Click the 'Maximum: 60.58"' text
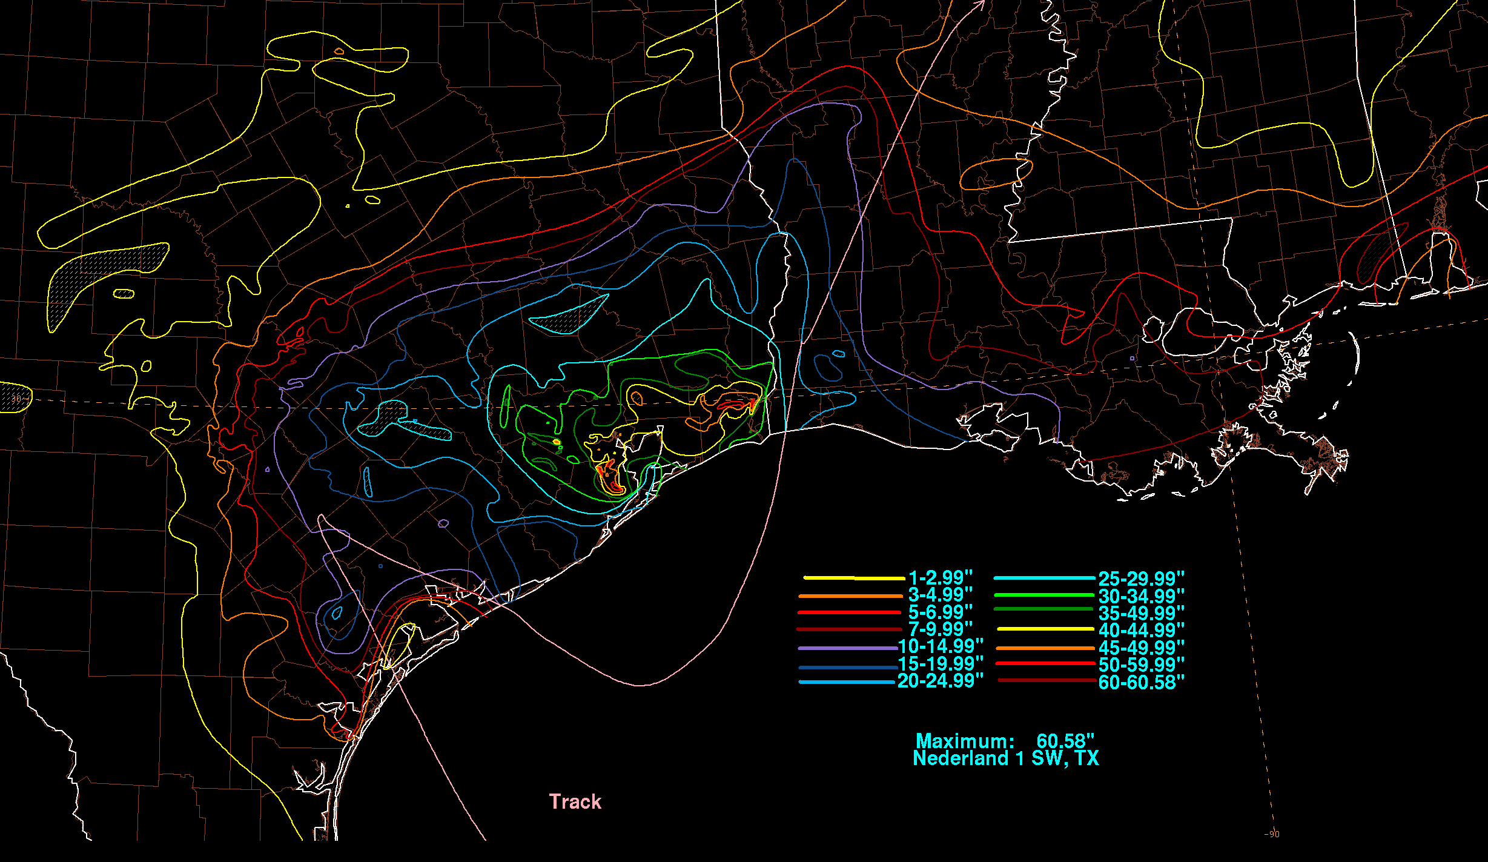The height and width of the screenshot is (862, 1488). (1005, 741)
